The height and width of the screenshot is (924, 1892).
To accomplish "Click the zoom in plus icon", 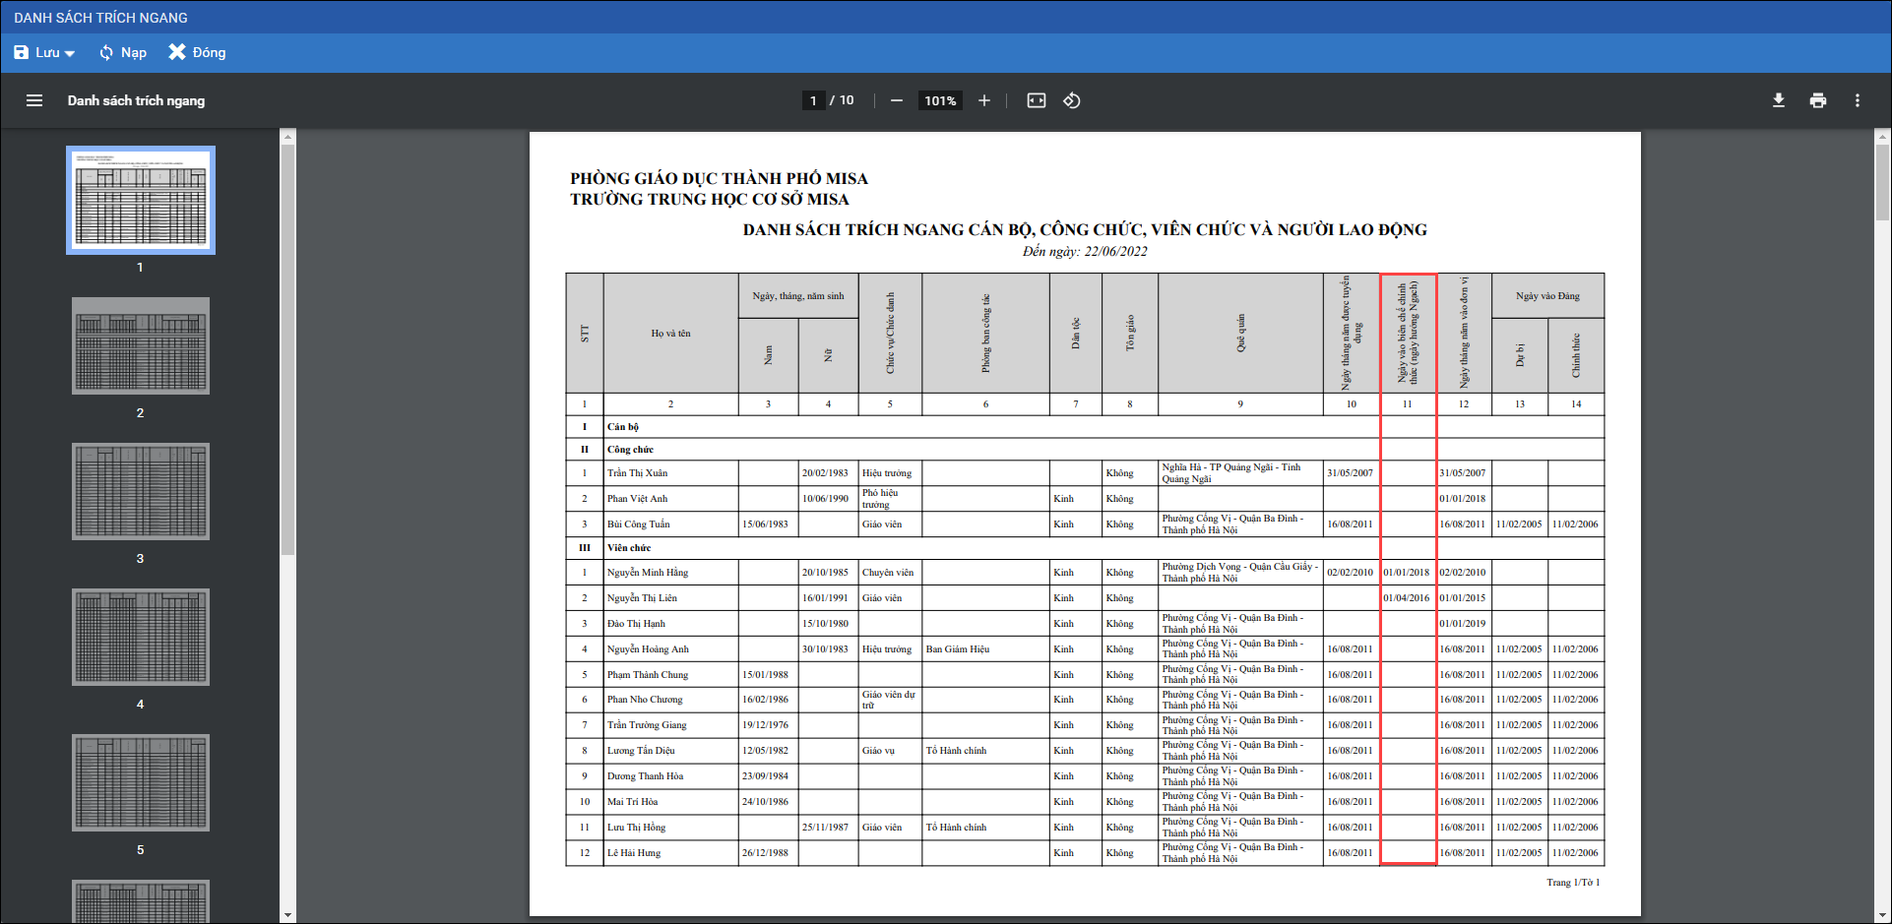I will (x=983, y=100).
